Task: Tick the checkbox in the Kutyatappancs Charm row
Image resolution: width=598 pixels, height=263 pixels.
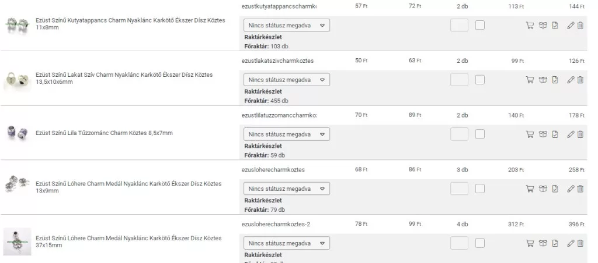Action: click(x=479, y=25)
